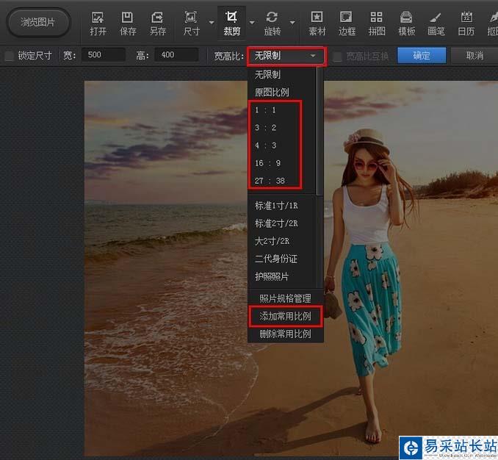The height and width of the screenshot is (460, 498).
Task: Select the 裁剪 crop tool icon
Action: point(231,24)
